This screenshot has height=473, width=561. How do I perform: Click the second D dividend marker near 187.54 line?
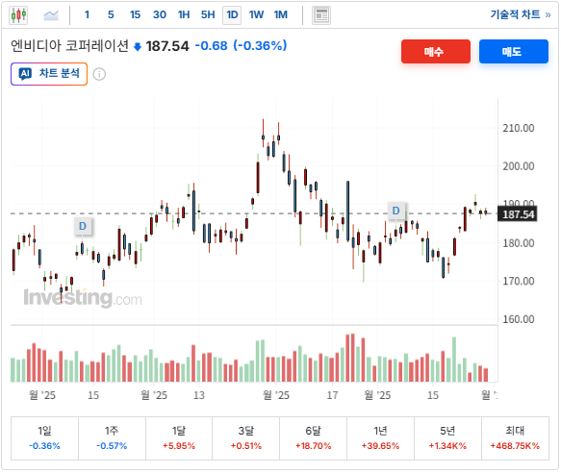(396, 211)
